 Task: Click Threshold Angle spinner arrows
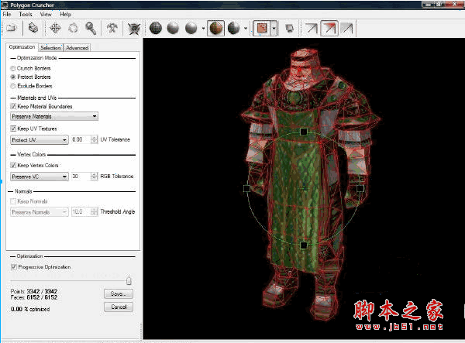point(95,212)
